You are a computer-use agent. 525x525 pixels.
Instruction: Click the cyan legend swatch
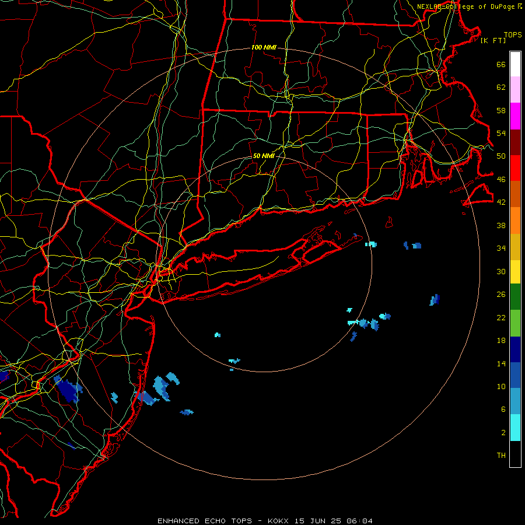pos(515,428)
